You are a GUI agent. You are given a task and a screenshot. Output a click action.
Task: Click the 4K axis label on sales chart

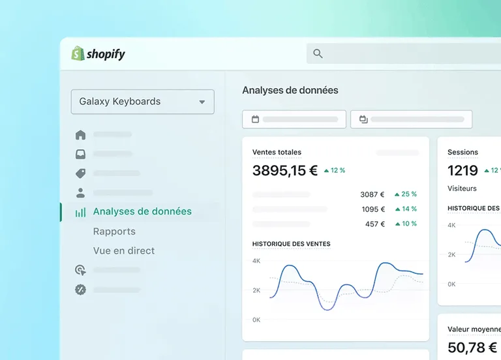[256, 261]
